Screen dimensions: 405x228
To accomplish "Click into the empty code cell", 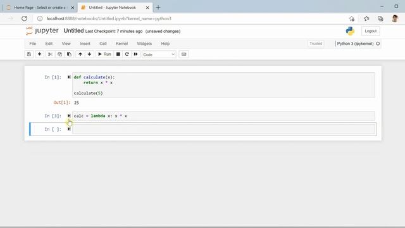I will point(223,129).
